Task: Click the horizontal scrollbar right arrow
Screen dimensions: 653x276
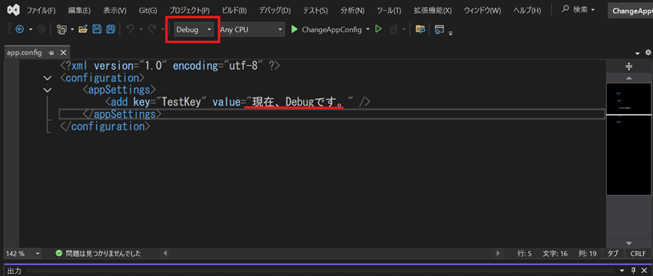Action: click(498, 253)
